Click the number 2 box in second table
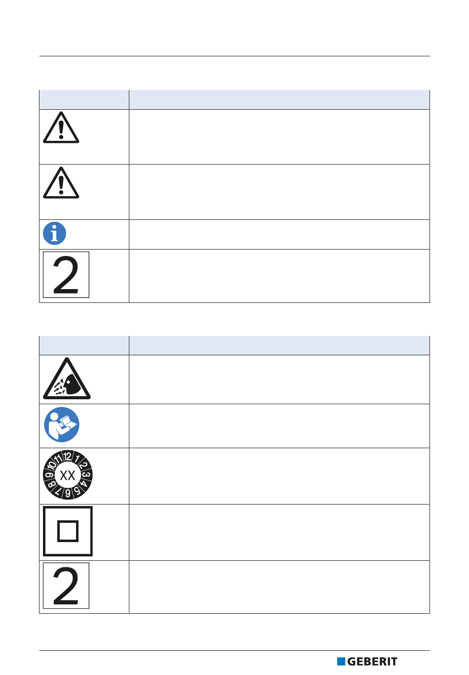The image size is (469, 675). click(66, 586)
